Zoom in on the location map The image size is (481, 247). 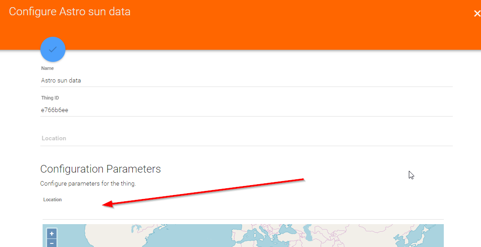[52, 234]
